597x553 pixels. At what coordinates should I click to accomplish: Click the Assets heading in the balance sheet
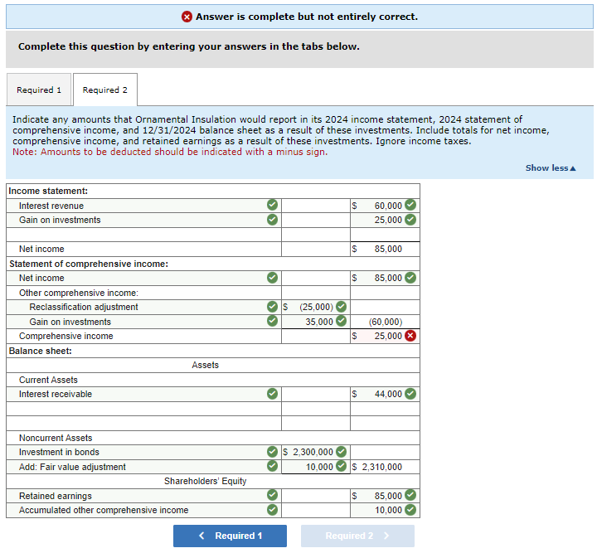(206, 365)
